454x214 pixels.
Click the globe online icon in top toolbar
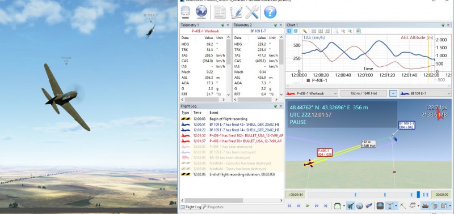(201, 12)
